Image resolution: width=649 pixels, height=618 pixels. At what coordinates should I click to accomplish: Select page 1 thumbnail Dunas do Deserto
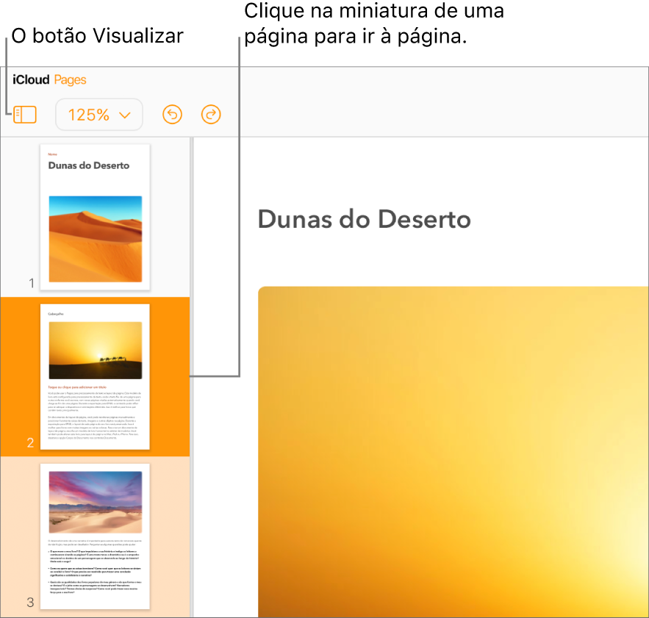[x=96, y=217]
